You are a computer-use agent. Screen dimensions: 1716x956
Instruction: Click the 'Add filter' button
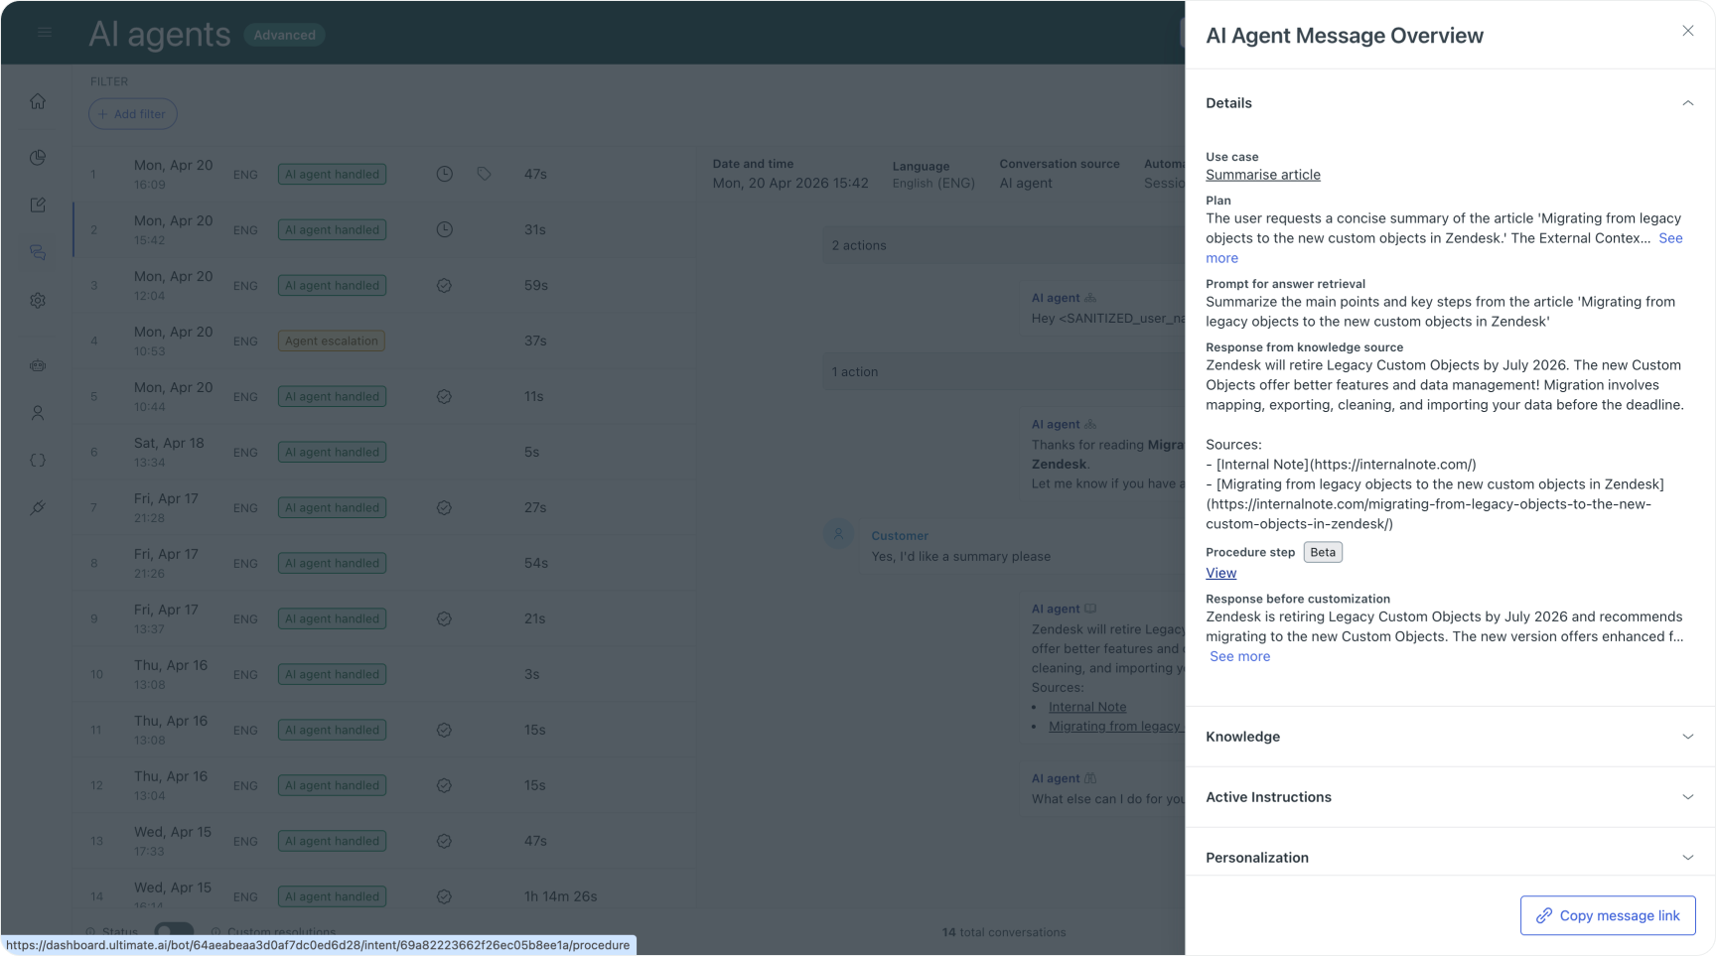click(x=133, y=114)
